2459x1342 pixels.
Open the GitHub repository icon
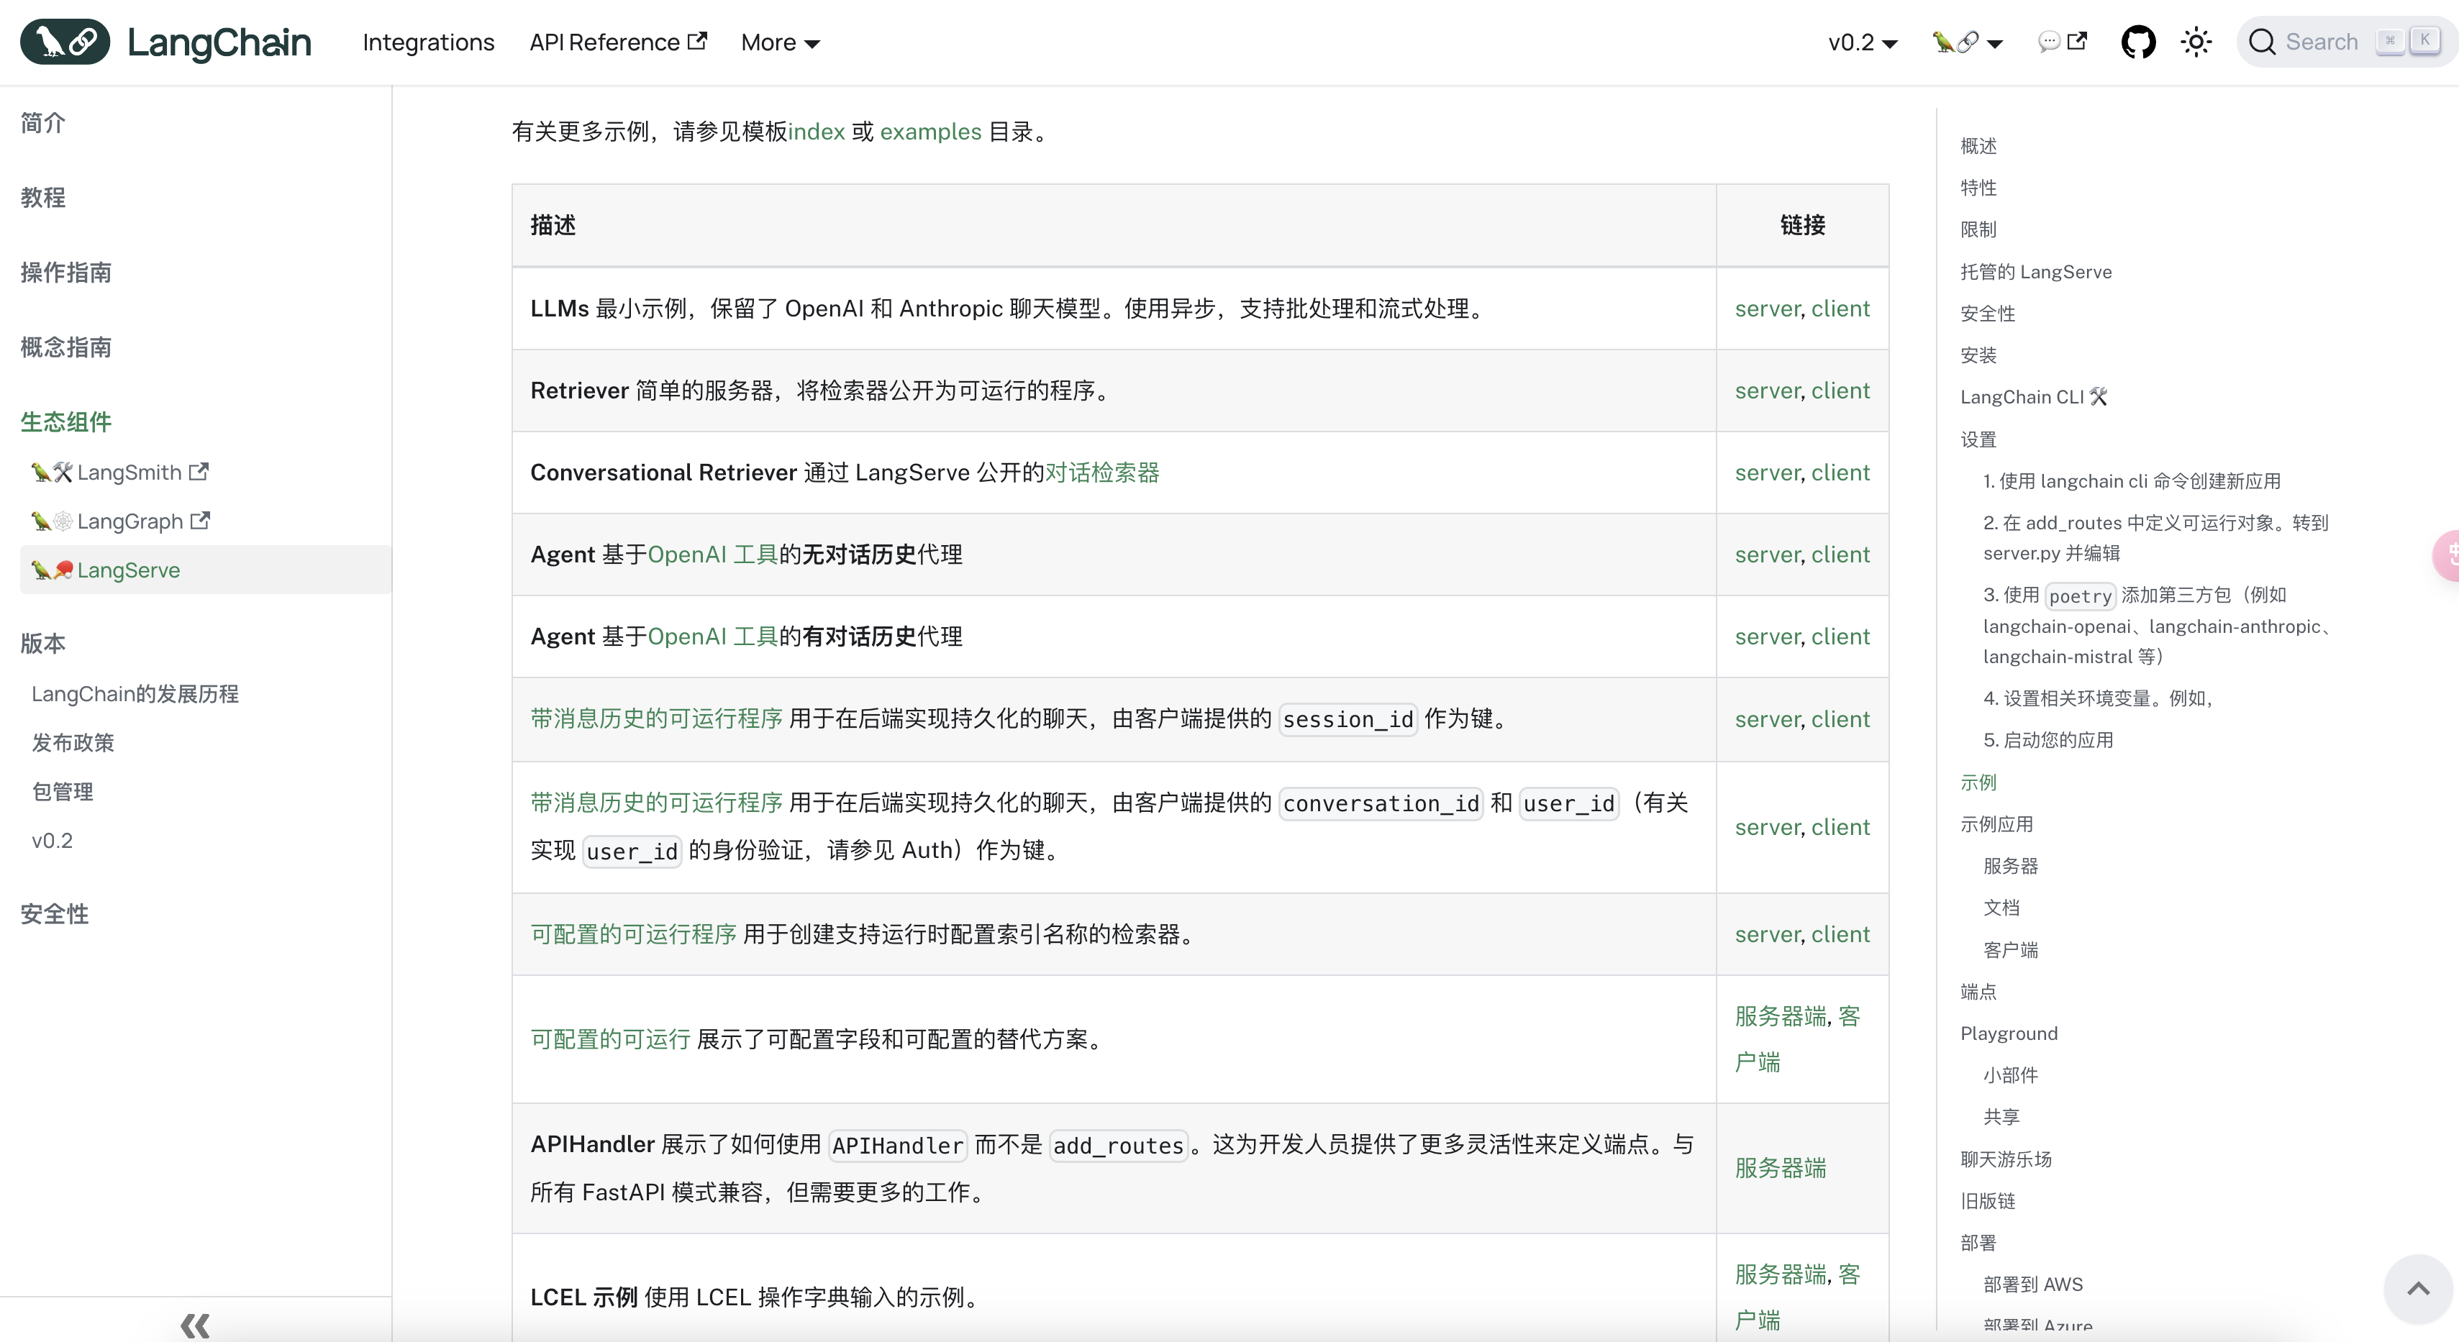pyautogui.click(x=2138, y=42)
